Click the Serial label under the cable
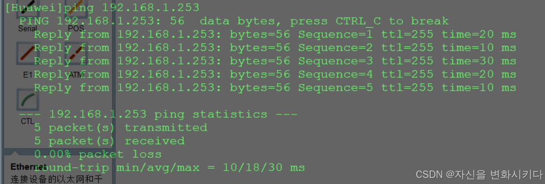 (x=27, y=28)
